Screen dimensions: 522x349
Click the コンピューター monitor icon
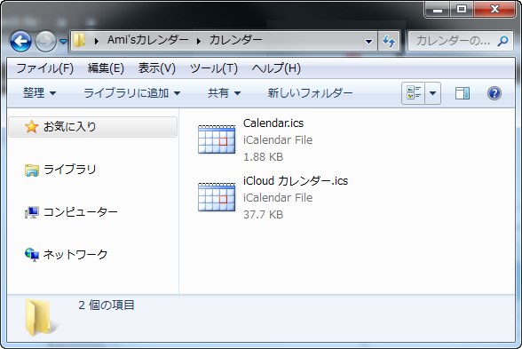(32, 212)
